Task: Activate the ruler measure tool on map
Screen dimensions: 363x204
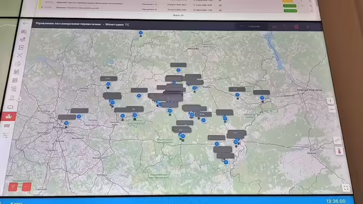Action: (337, 140)
